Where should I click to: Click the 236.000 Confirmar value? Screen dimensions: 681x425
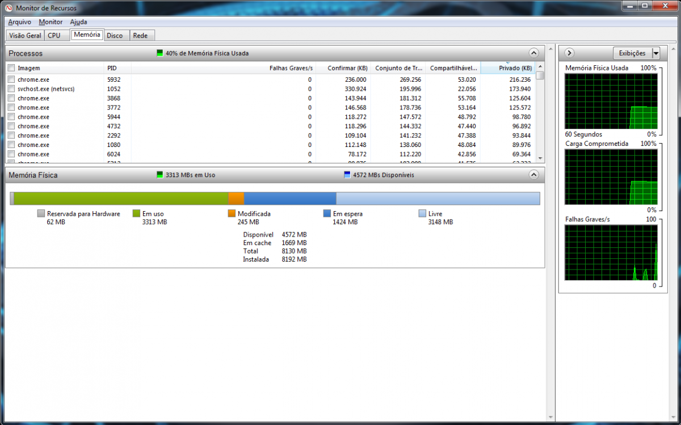pos(355,80)
